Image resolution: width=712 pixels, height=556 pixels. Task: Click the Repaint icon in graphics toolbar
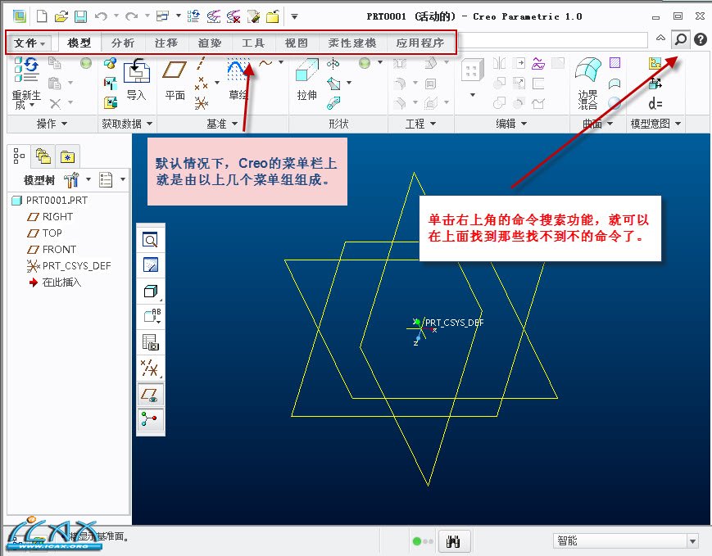point(150,264)
